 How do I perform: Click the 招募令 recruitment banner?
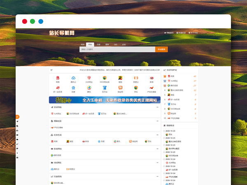(104, 100)
